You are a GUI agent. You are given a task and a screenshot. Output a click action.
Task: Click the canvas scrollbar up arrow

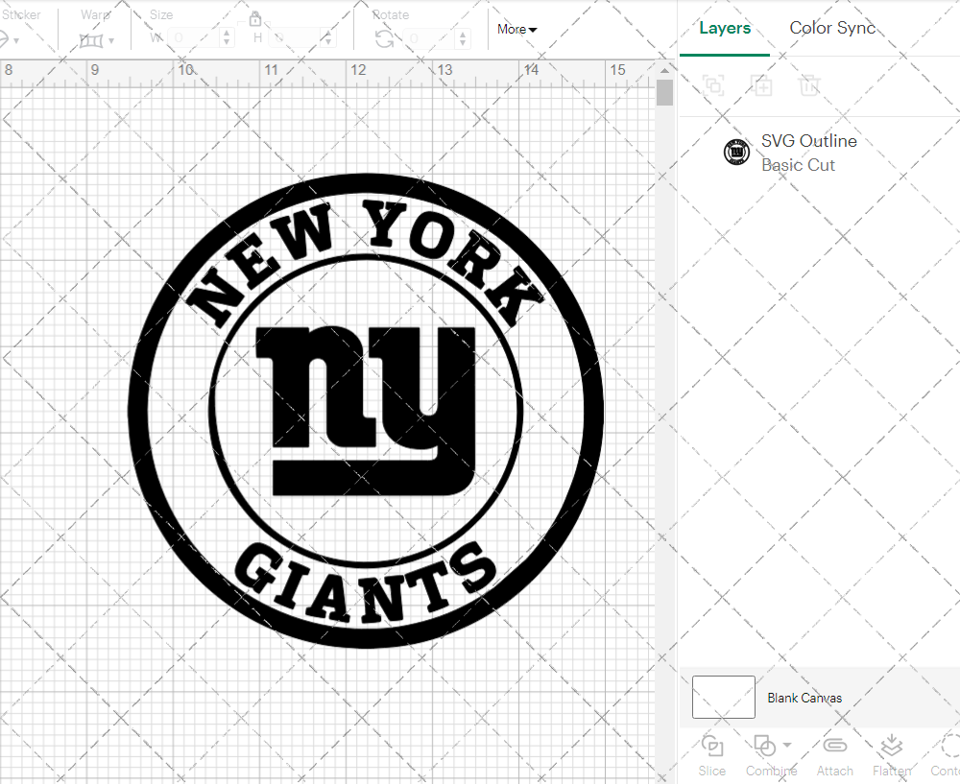(x=665, y=70)
